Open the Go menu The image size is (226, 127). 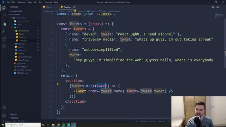click(x=35, y=2)
